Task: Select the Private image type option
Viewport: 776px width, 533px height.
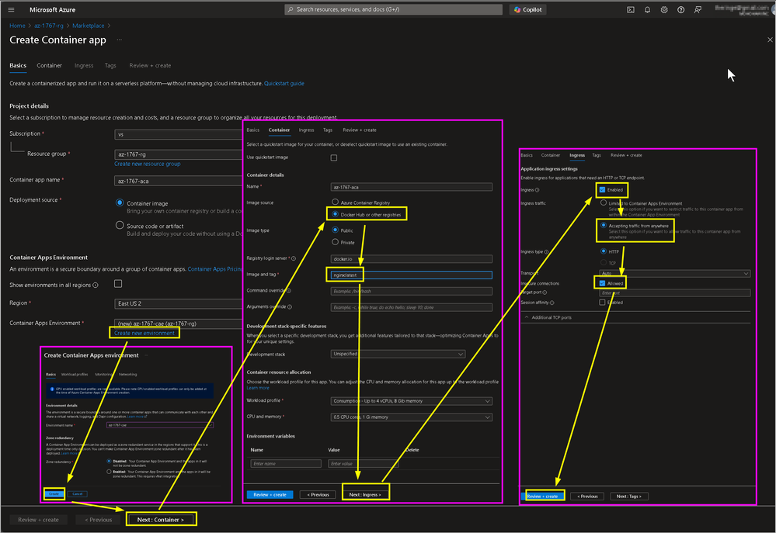Action: click(x=336, y=242)
